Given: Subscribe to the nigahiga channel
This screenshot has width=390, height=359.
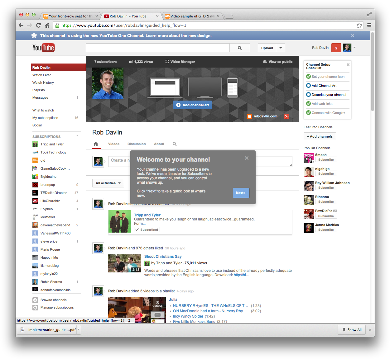Looking at the screenshot, I should click(326, 174).
